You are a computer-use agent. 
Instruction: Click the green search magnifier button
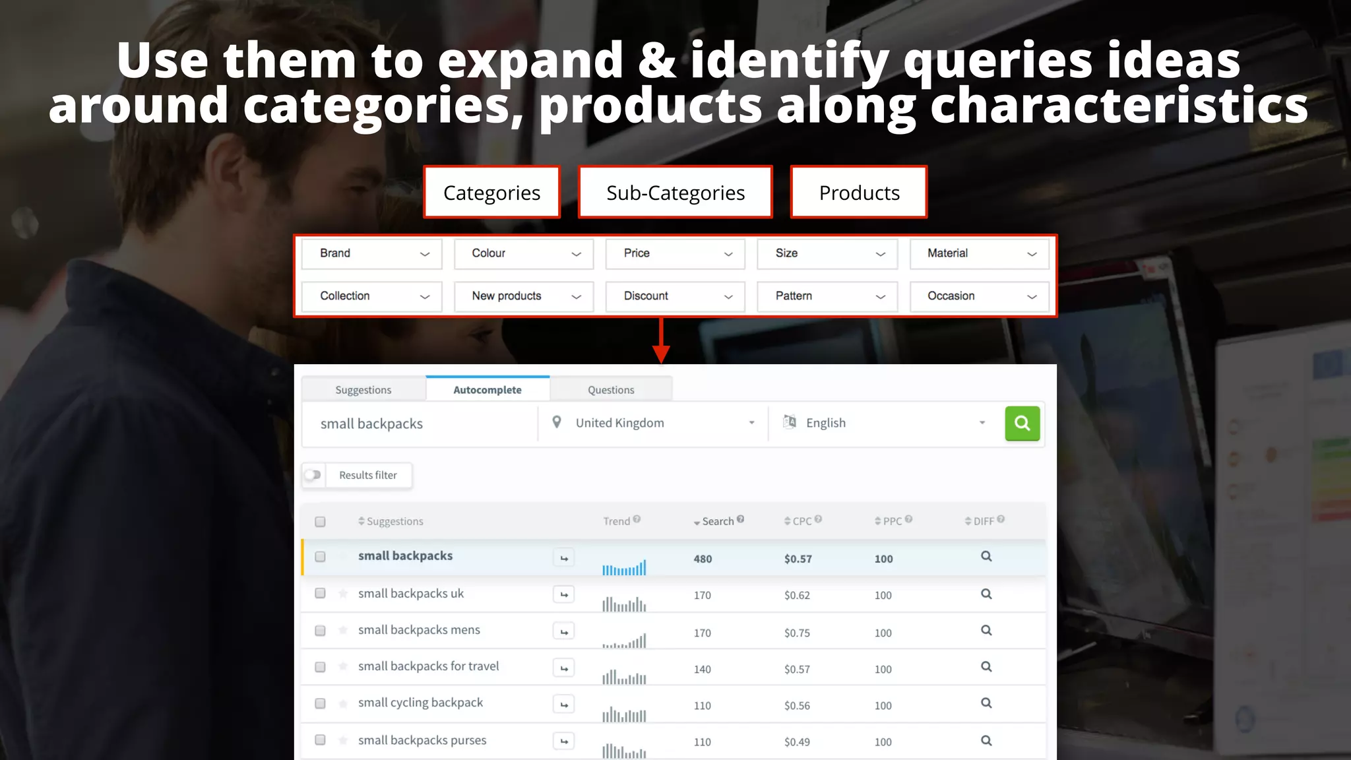pyautogui.click(x=1022, y=423)
